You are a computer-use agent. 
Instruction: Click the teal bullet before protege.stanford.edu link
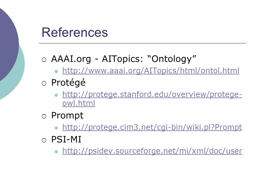56,95
